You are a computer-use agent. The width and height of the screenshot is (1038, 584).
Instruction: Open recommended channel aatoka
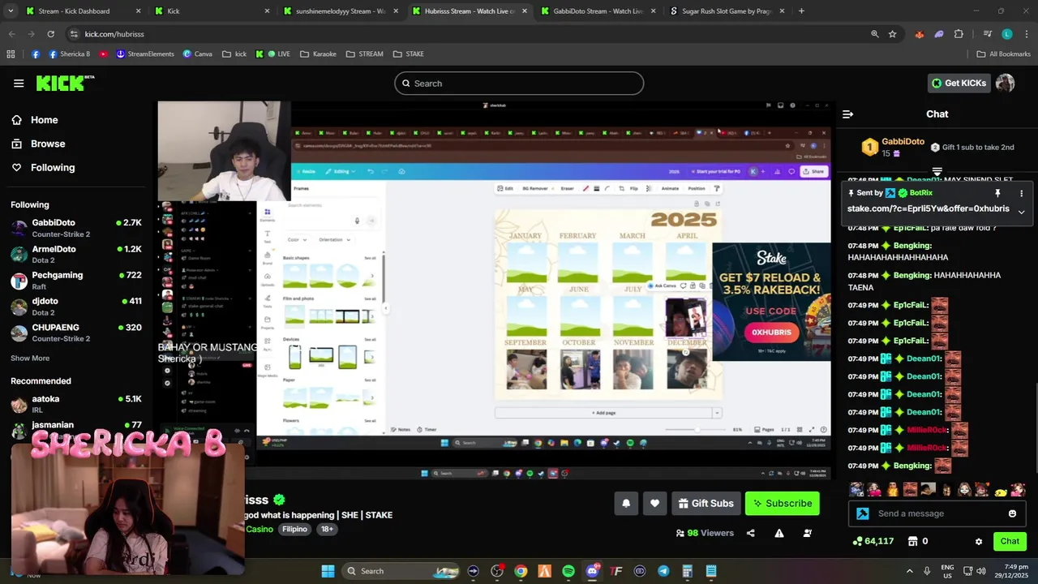(x=76, y=404)
